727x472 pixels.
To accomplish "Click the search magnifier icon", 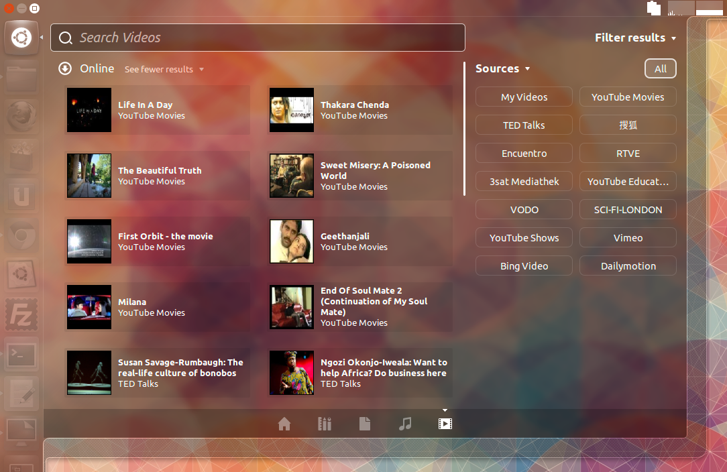I will coord(65,38).
